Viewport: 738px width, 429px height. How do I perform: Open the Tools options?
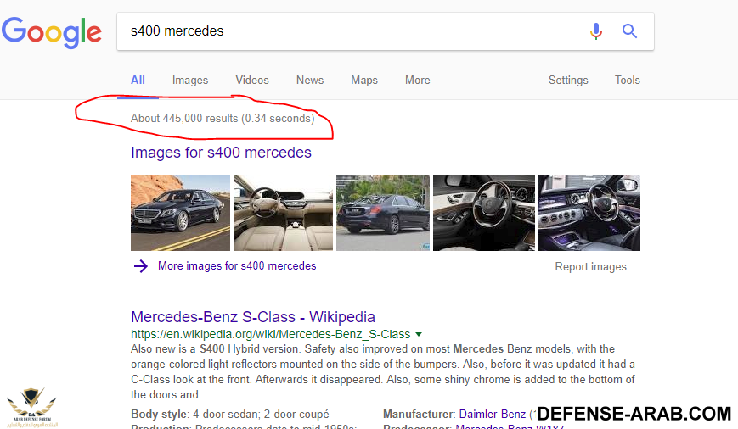pyautogui.click(x=627, y=80)
